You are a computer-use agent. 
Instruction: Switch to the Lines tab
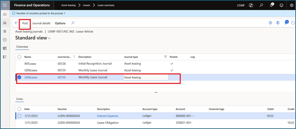pos(20,99)
